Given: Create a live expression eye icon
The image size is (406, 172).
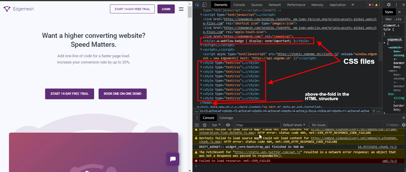Looking at the screenshot, I should pyautogui.click(x=228, y=125).
